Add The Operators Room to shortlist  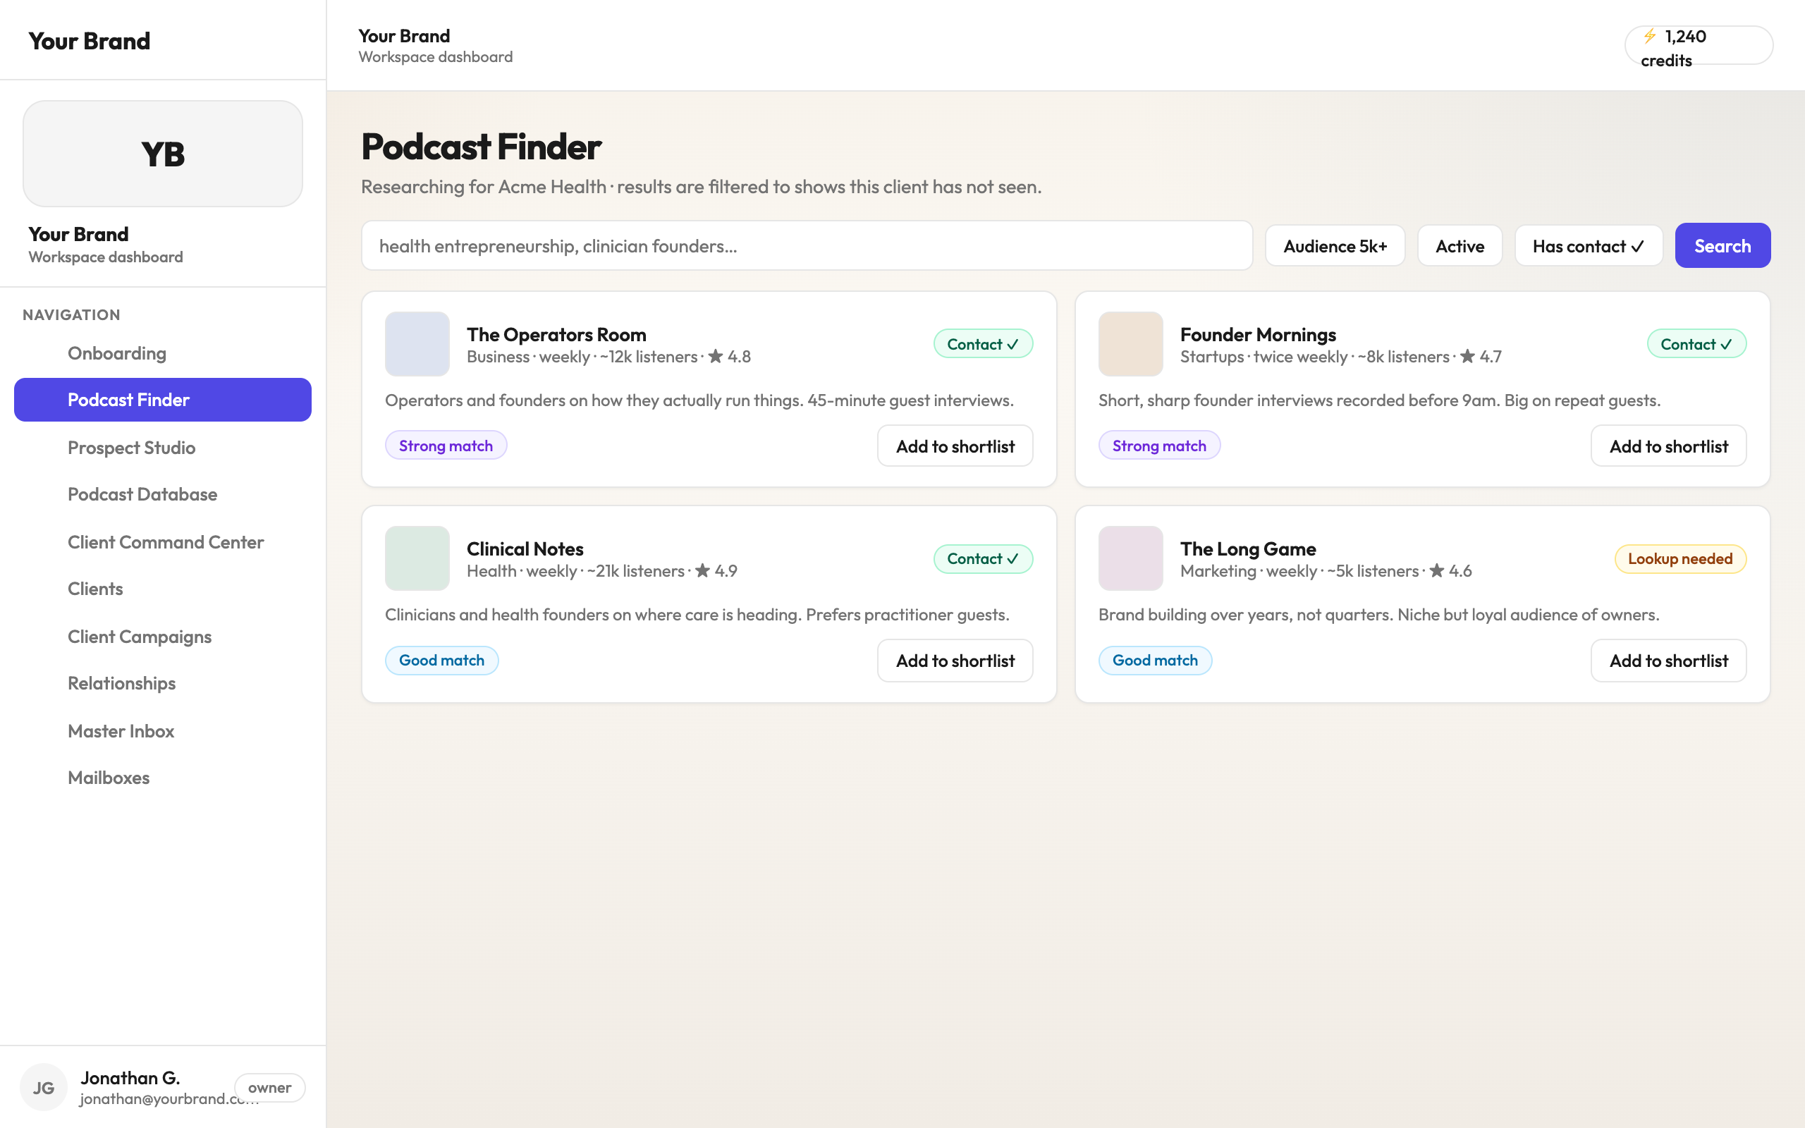coord(955,446)
